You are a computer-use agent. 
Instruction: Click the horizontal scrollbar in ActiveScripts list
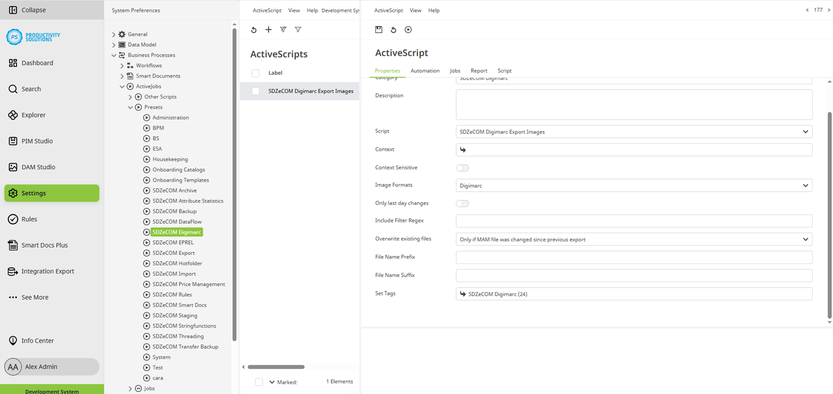[276, 367]
